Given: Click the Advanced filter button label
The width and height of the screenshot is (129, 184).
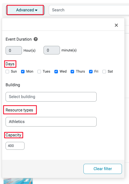Looking at the screenshot, I should (25, 10).
